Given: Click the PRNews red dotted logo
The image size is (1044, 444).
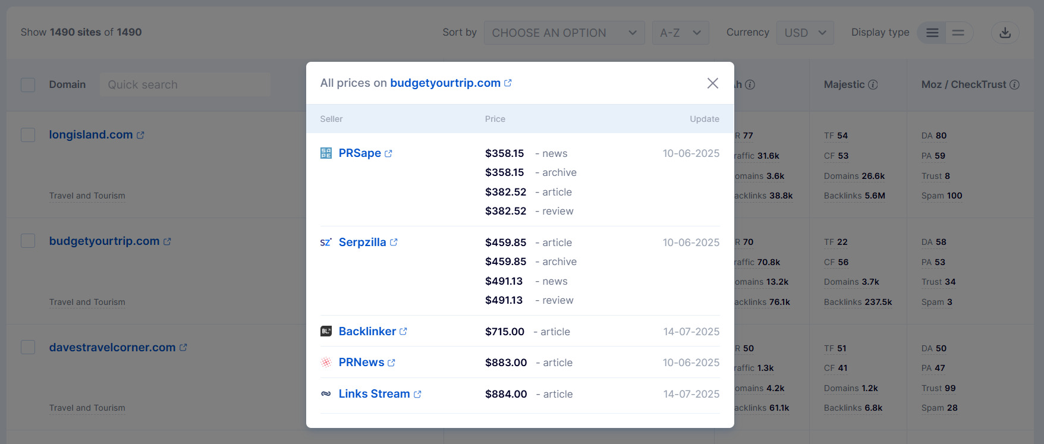Looking at the screenshot, I should pos(326,363).
